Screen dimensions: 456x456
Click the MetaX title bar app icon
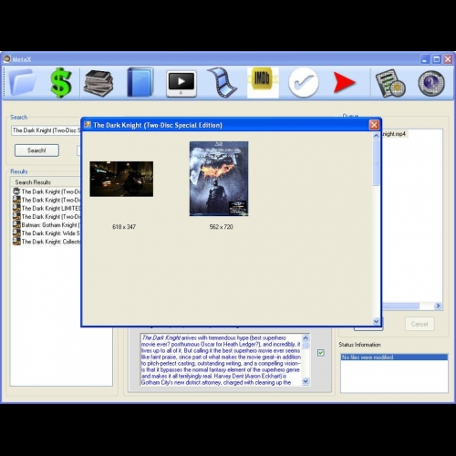(x=7, y=59)
